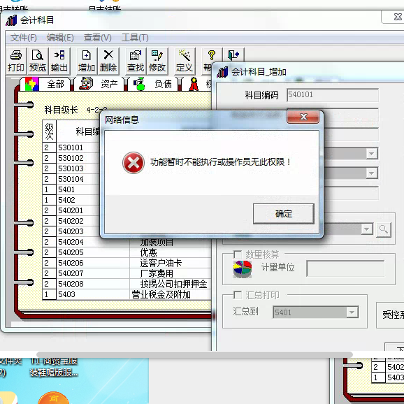The height and width of the screenshot is (404, 404).
Task: Switch to the 全部 tab
Action: 45,84
